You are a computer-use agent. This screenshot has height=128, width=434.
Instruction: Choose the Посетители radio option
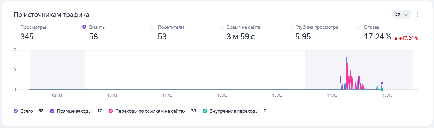pos(153,27)
